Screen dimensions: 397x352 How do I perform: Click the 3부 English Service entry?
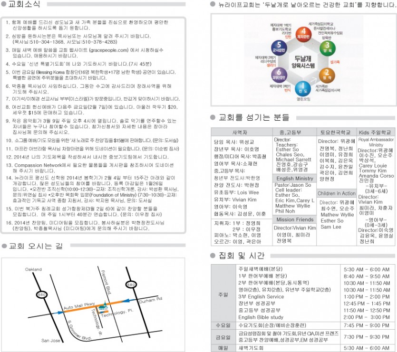tap(261, 296)
